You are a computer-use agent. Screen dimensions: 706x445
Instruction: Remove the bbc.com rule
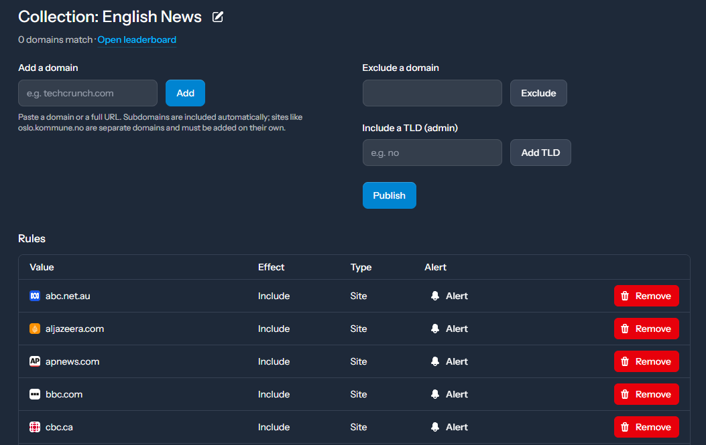point(646,394)
